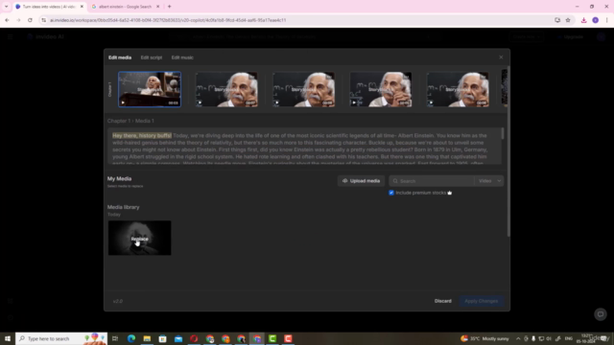Viewport: 614px width, 345px height.
Task: Open the invideo hamburger menu behind the dialog
Action: [11, 36]
